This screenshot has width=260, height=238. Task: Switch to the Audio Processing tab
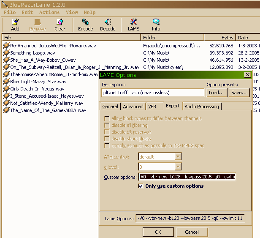point(202,107)
